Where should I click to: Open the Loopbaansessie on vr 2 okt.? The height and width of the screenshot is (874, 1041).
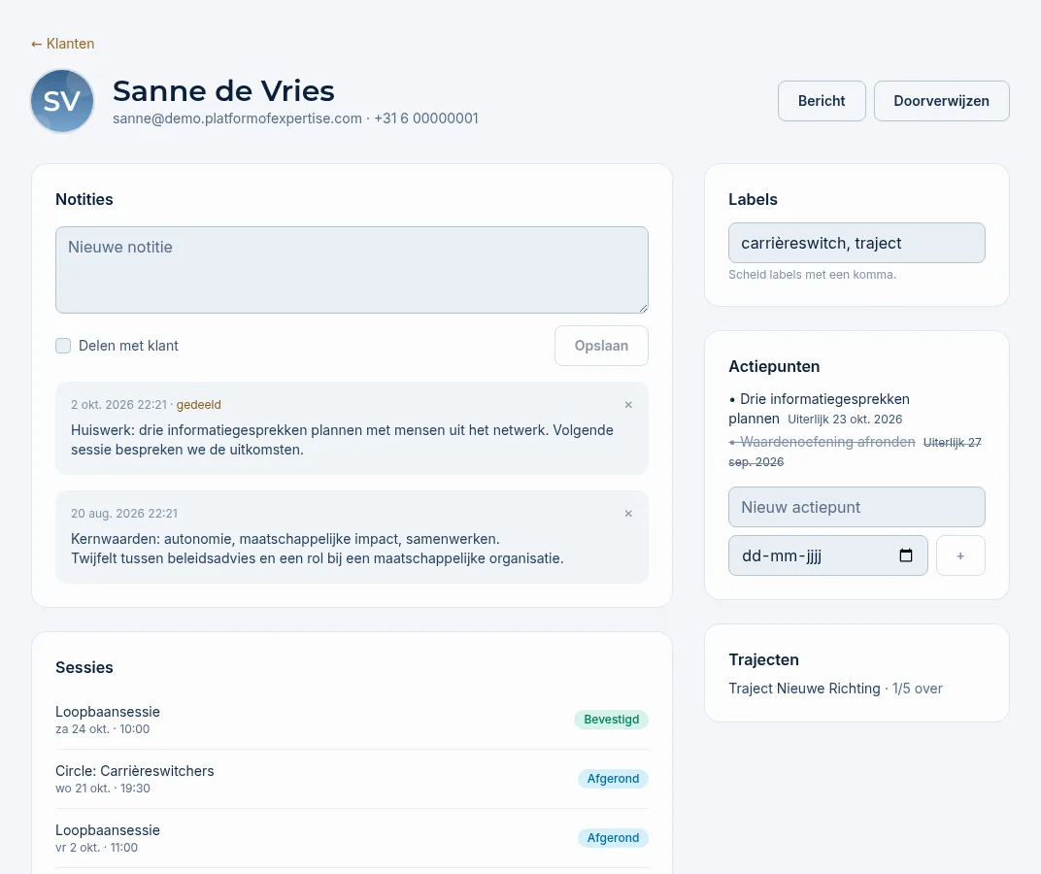(352, 838)
